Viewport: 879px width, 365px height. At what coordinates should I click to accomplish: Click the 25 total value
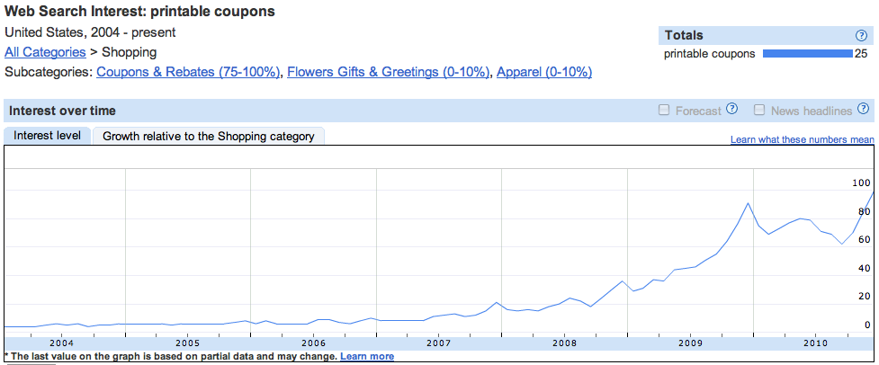click(861, 54)
